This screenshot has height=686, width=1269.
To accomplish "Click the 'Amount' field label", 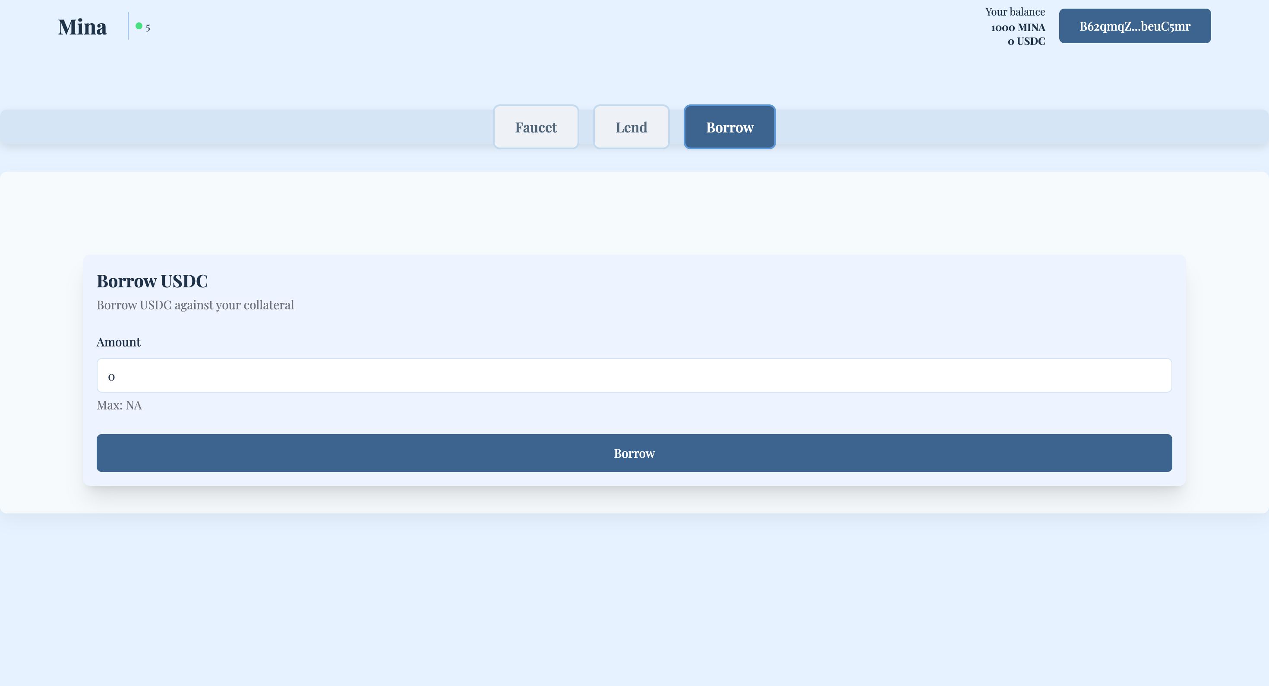I will coord(118,342).
